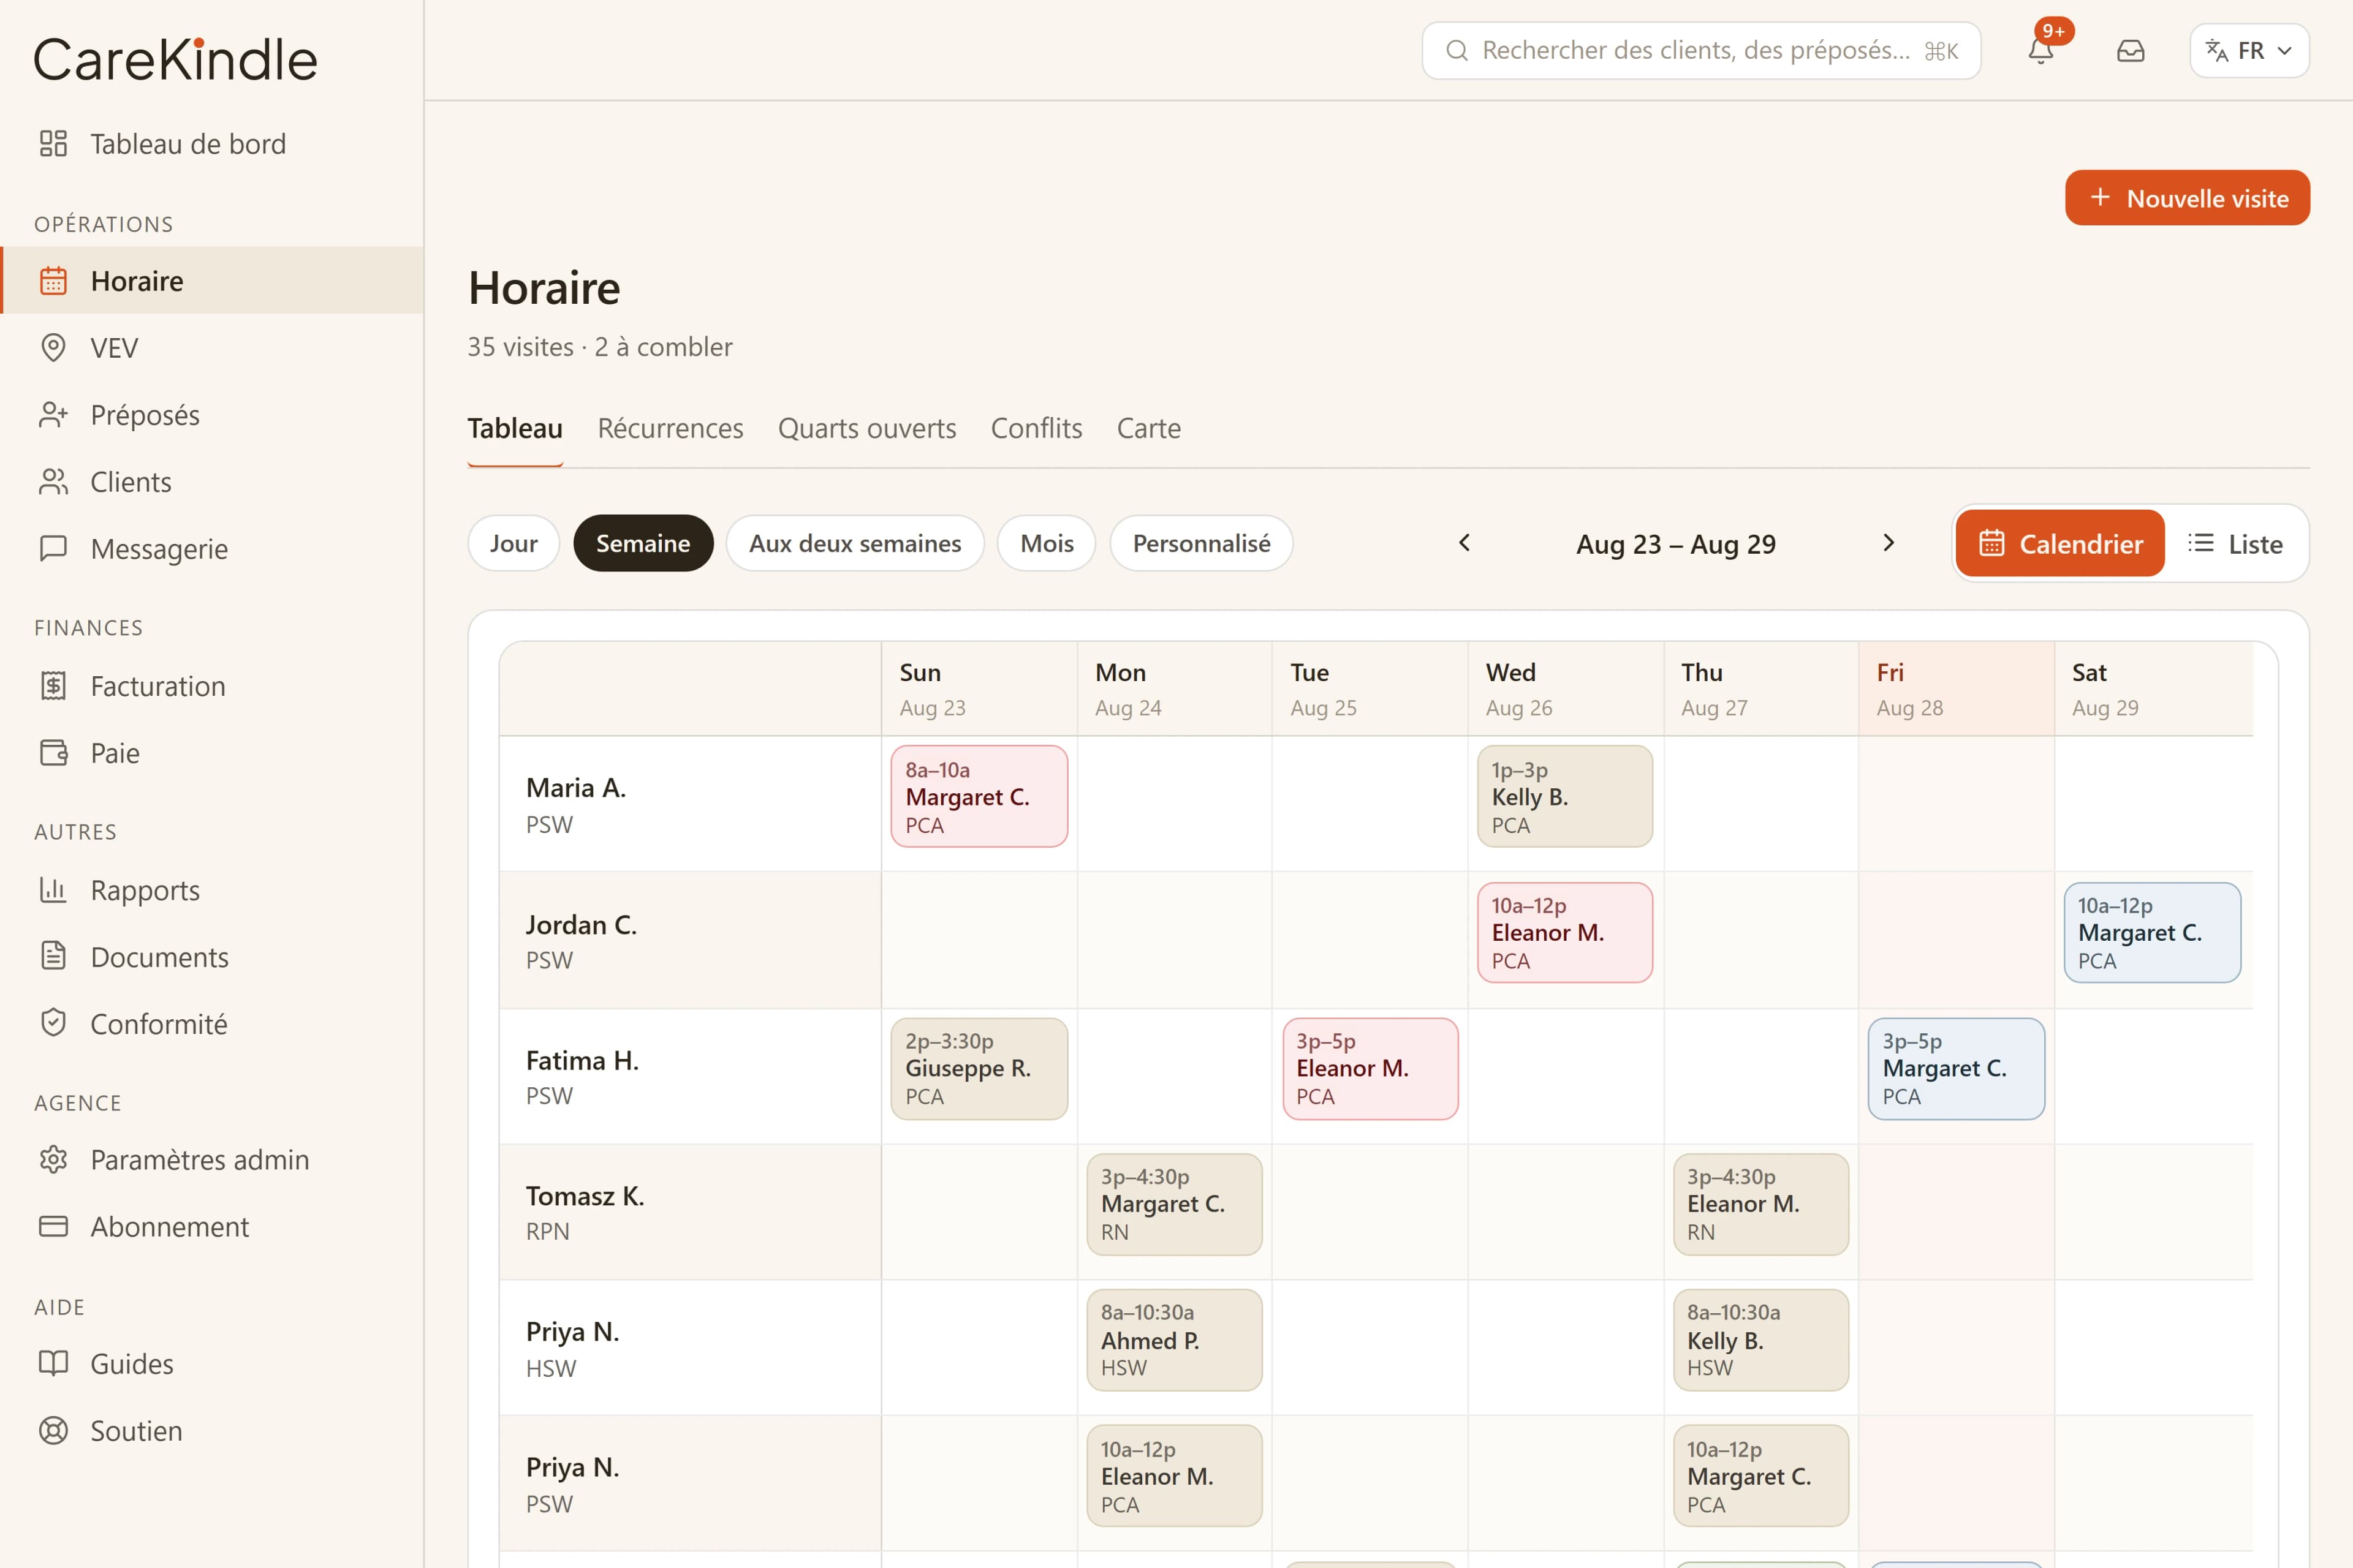The image size is (2353, 1568).
Task: Click the Jordan C. row name
Action: [582, 925]
